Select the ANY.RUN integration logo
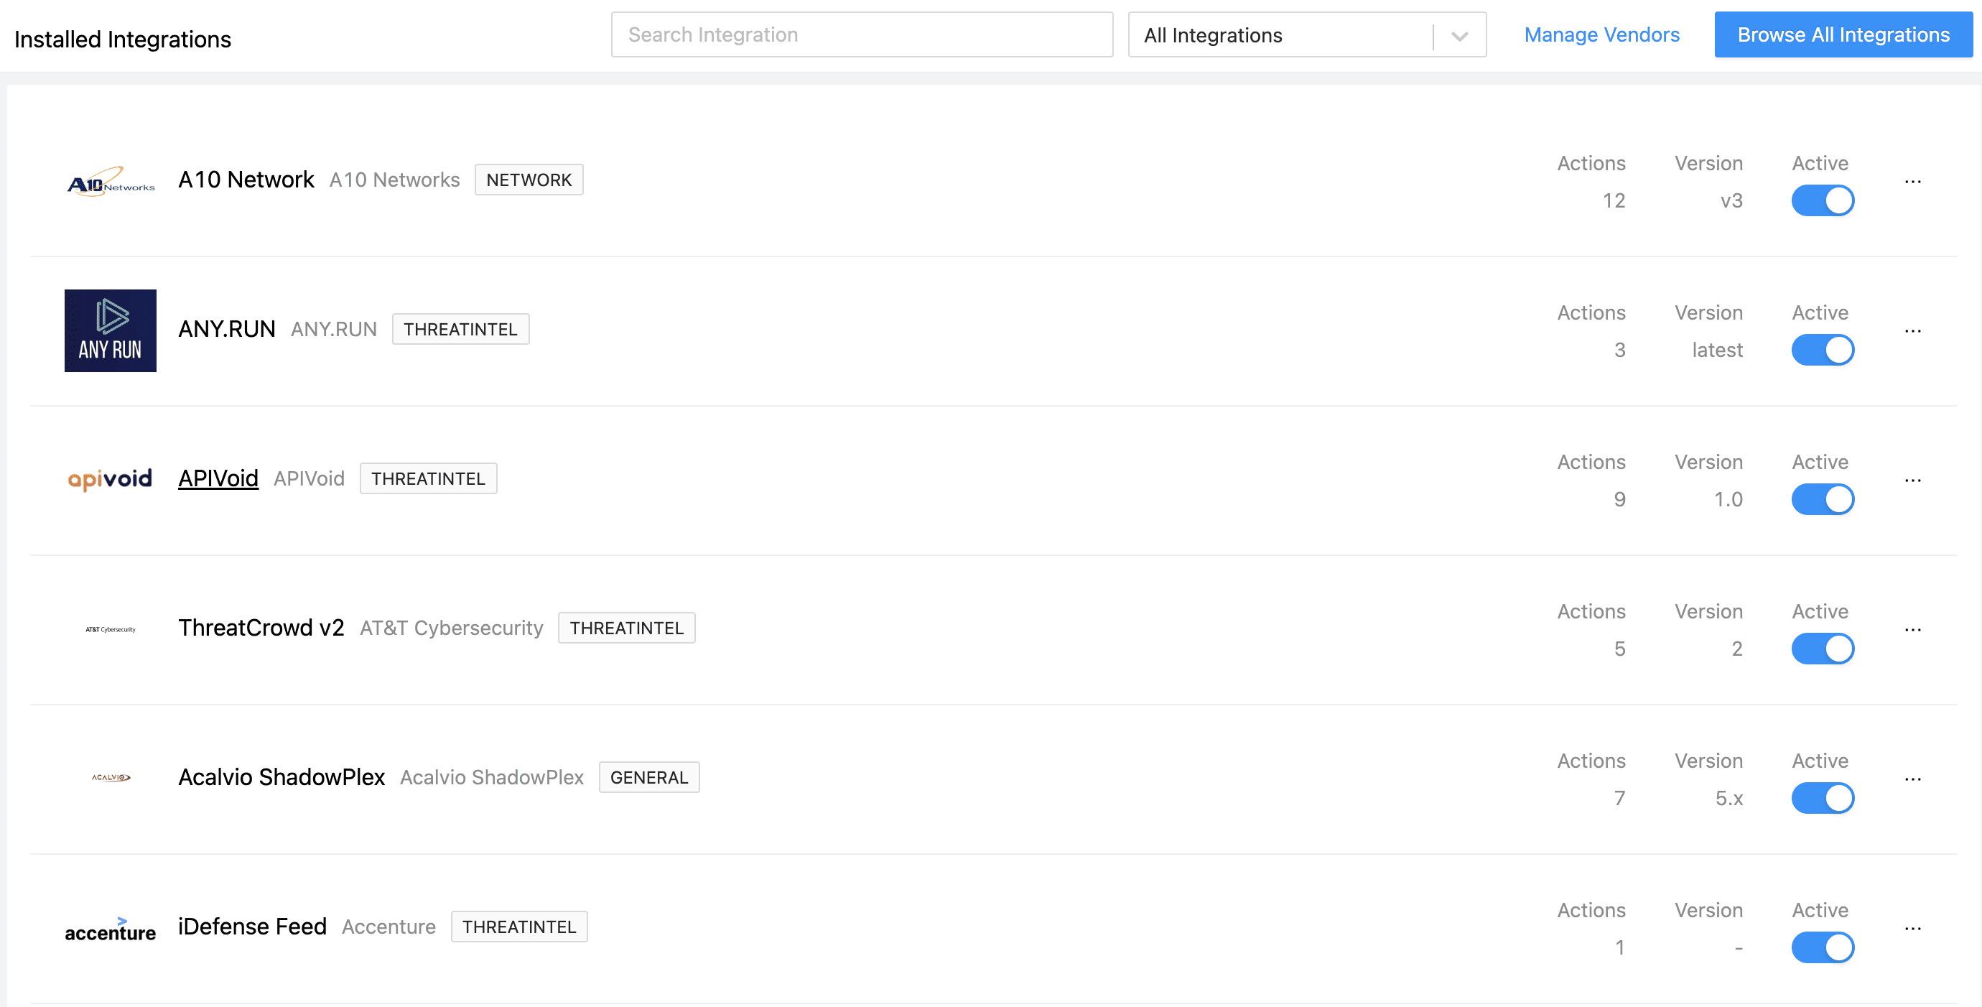 coord(110,330)
